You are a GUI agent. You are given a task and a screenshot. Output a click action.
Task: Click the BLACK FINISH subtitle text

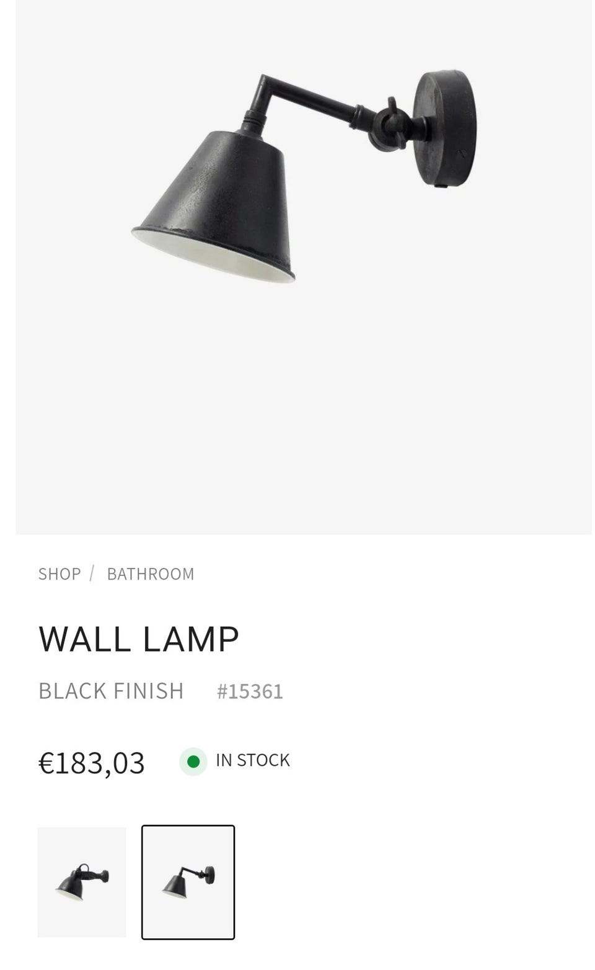pyautogui.click(x=111, y=691)
